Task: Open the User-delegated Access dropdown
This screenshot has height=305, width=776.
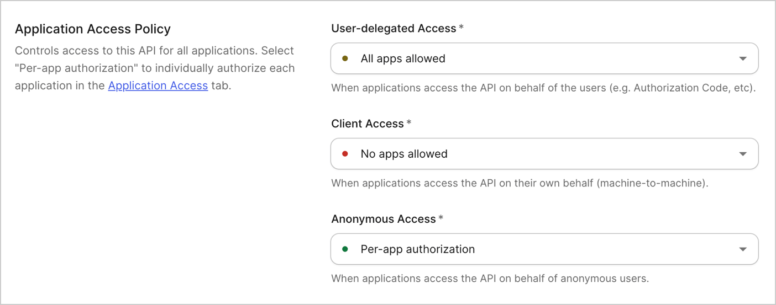Action: 544,58
